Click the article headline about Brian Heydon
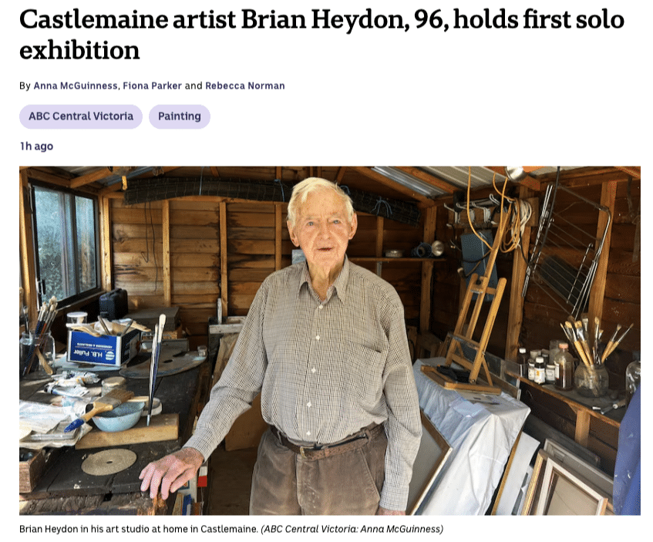This screenshot has width=653, height=542. point(321,35)
